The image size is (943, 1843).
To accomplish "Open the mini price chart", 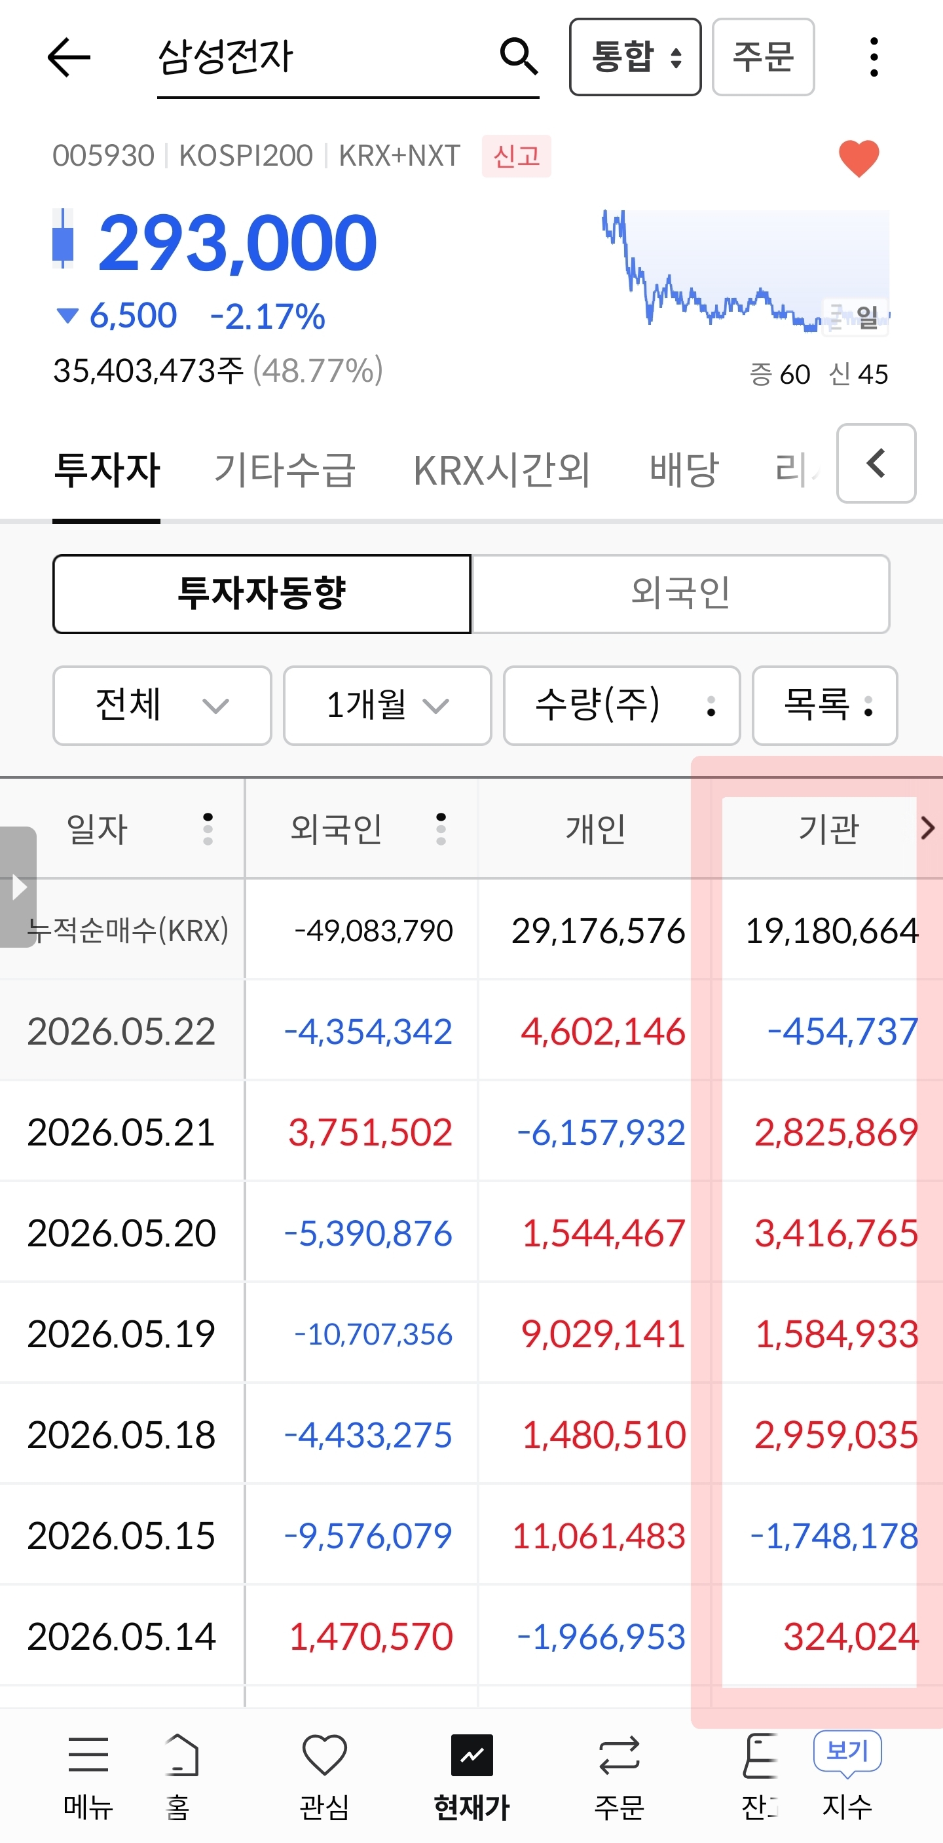I will tap(747, 272).
